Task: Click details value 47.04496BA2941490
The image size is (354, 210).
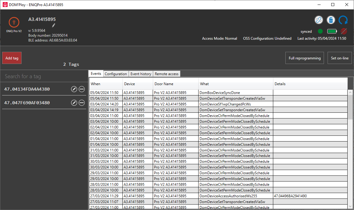Action: point(290,196)
